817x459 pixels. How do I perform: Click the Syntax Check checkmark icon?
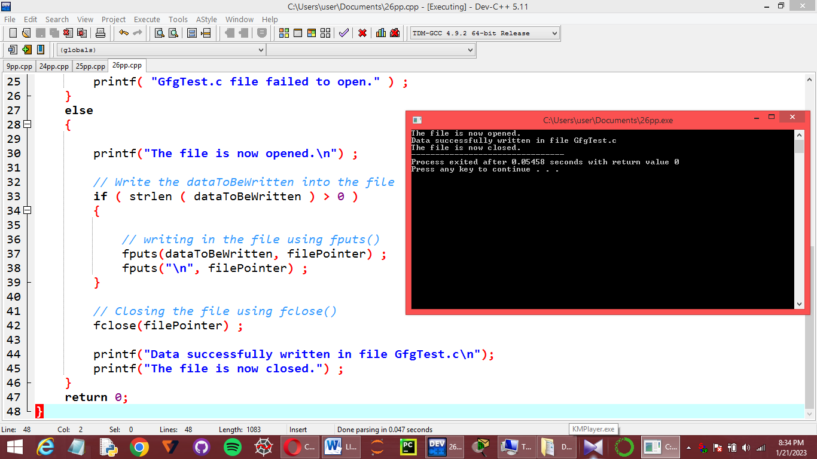click(x=343, y=33)
